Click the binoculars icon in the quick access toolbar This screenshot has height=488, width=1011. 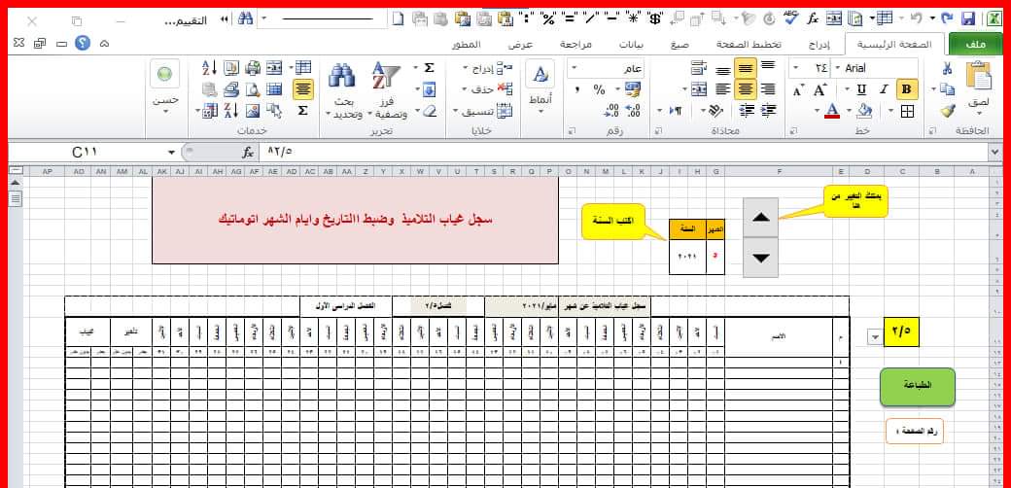(x=244, y=19)
